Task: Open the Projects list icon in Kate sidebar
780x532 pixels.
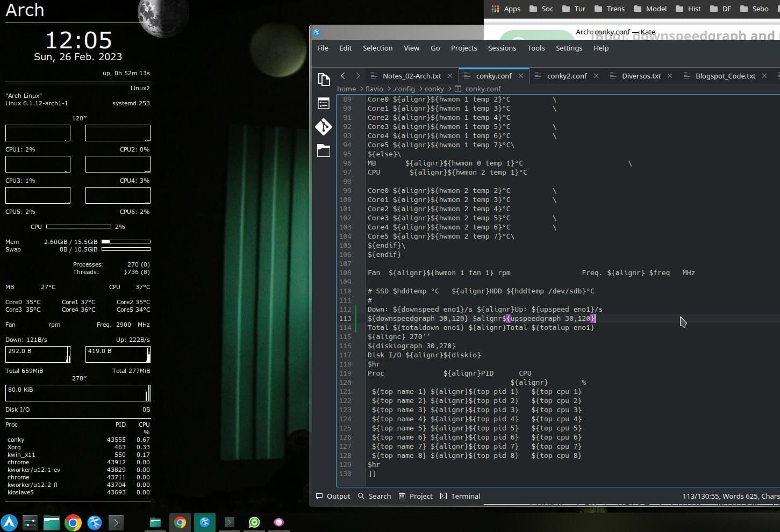Action: [324, 103]
